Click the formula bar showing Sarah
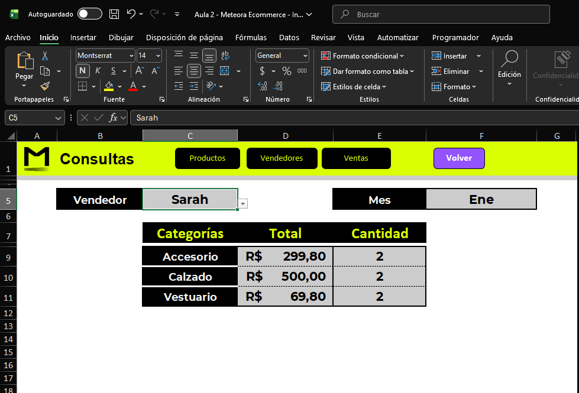 coord(354,118)
